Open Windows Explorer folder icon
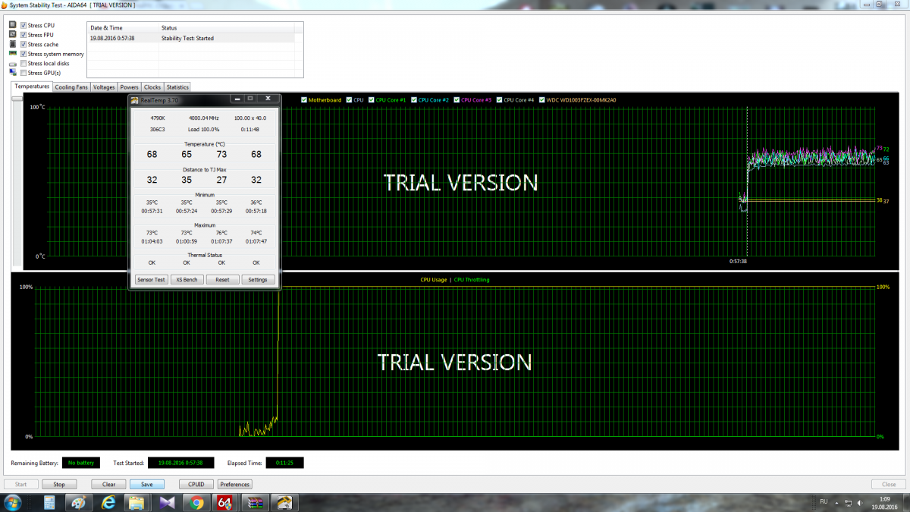The image size is (910, 512). click(x=136, y=502)
